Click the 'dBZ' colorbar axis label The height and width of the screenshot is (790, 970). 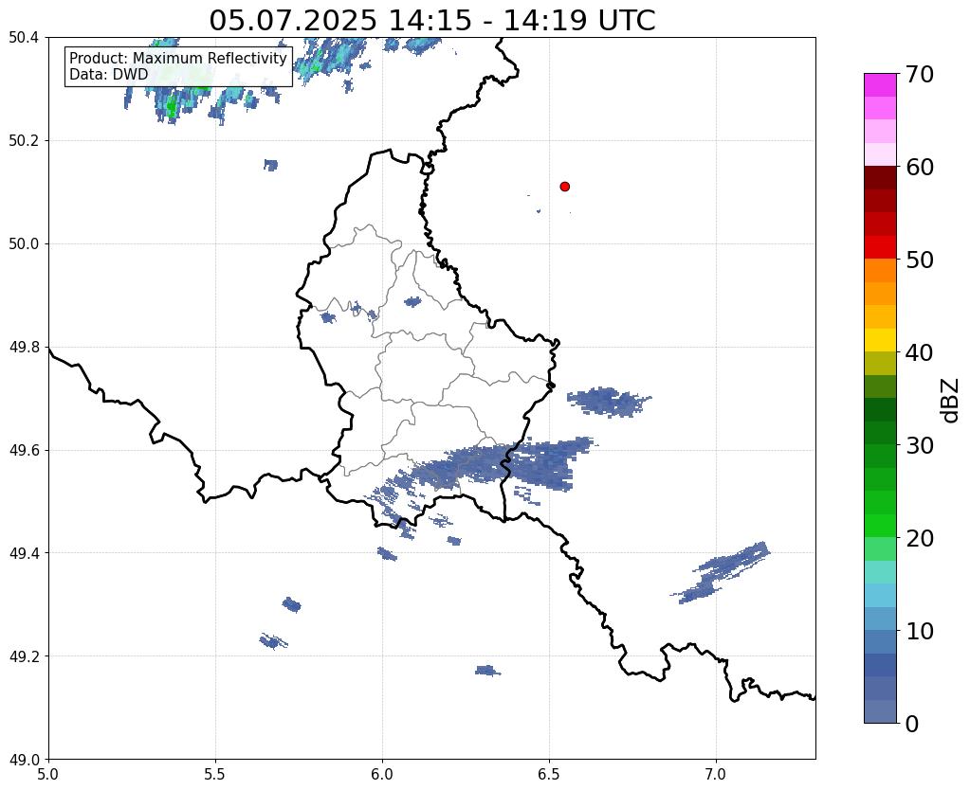point(951,402)
